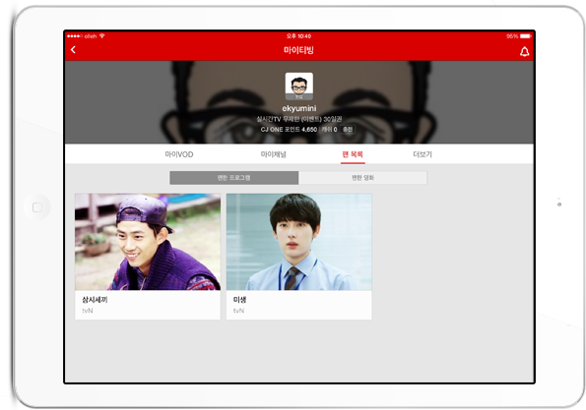Tap the 마이티빙 header title
This screenshot has width=586, height=410.
click(298, 50)
